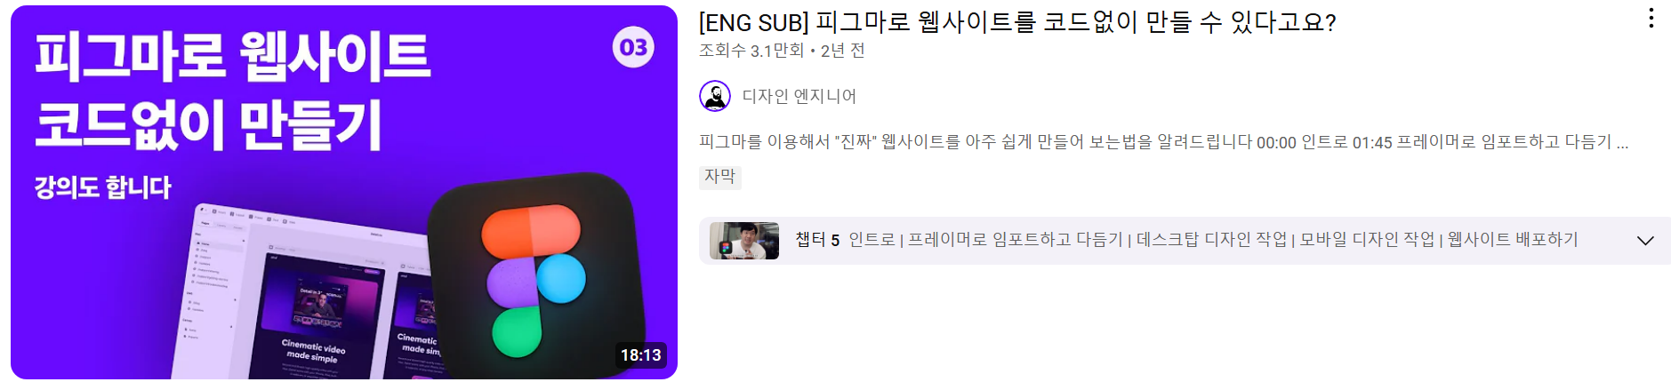Click the 00:00 timestamp in the description
Screen dimensions: 1671x390
[x=1276, y=142]
